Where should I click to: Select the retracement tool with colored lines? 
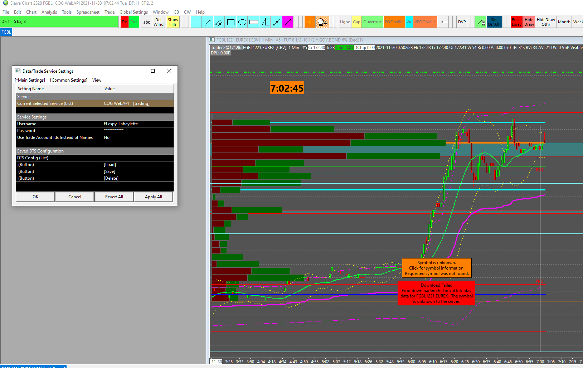point(265,22)
